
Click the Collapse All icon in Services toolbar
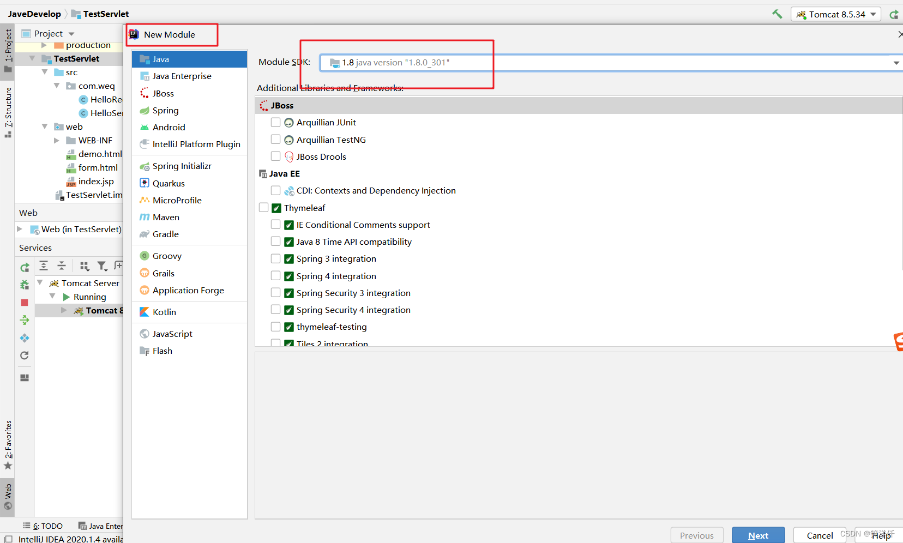pos(62,266)
